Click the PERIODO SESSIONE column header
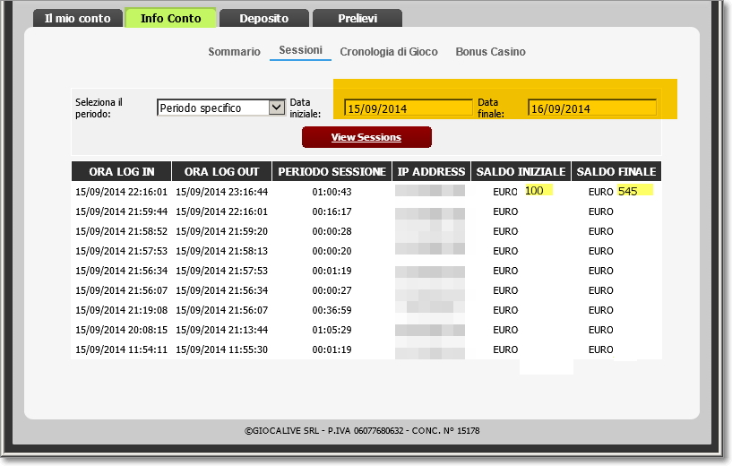This screenshot has width=732, height=466. (332, 171)
